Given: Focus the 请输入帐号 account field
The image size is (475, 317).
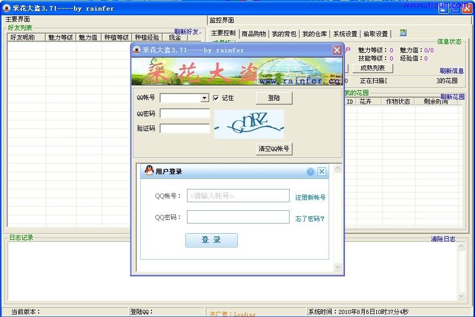Looking at the screenshot, I should (238, 196).
